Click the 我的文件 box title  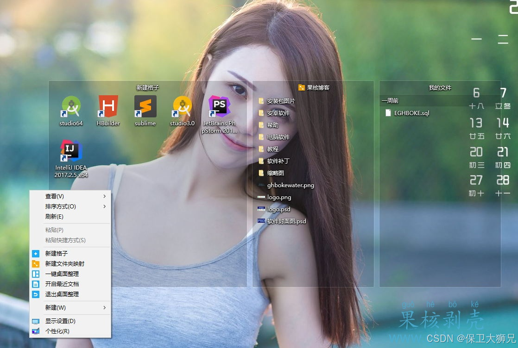point(440,87)
